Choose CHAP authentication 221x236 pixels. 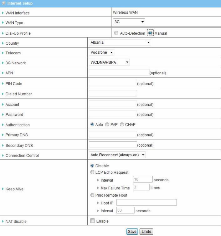(122, 125)
